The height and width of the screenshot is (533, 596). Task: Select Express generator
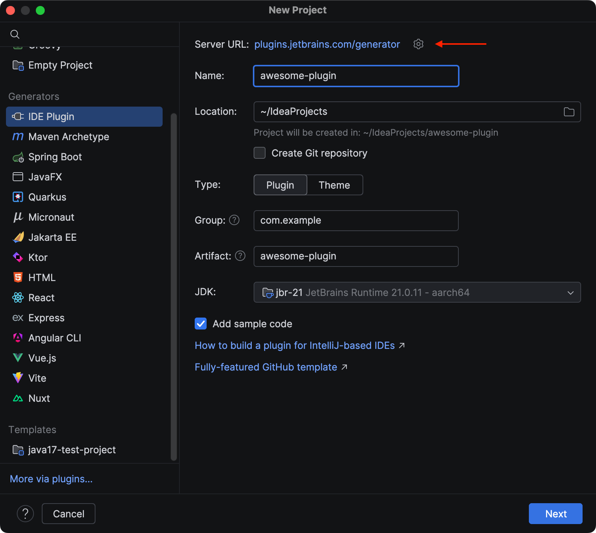click(84, 318)
